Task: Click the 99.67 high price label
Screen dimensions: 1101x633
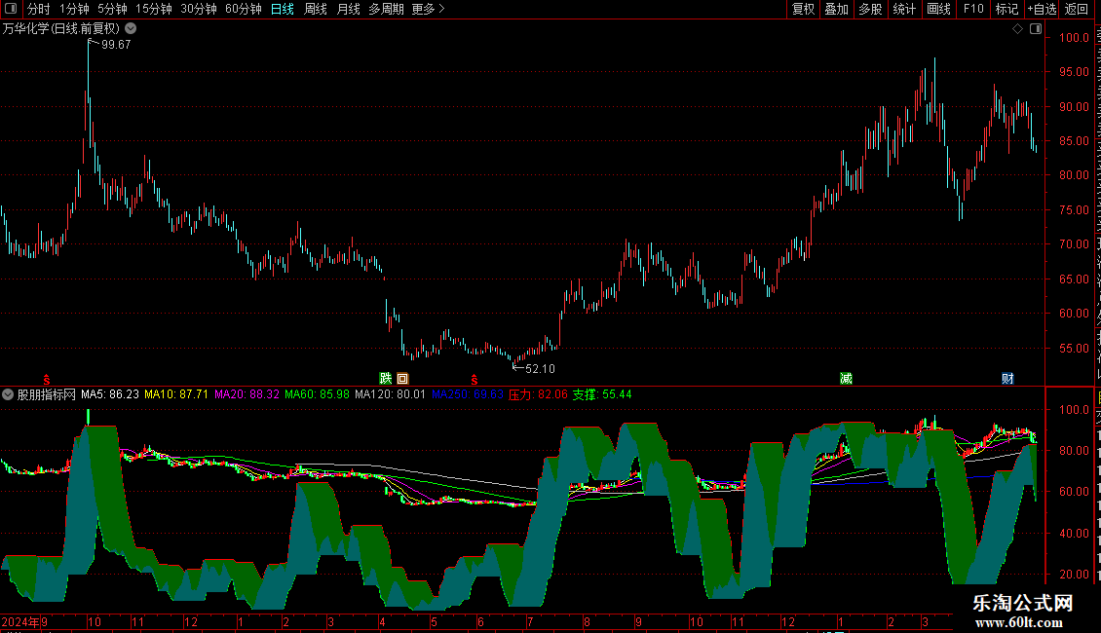Action: (x=116, y=44)
